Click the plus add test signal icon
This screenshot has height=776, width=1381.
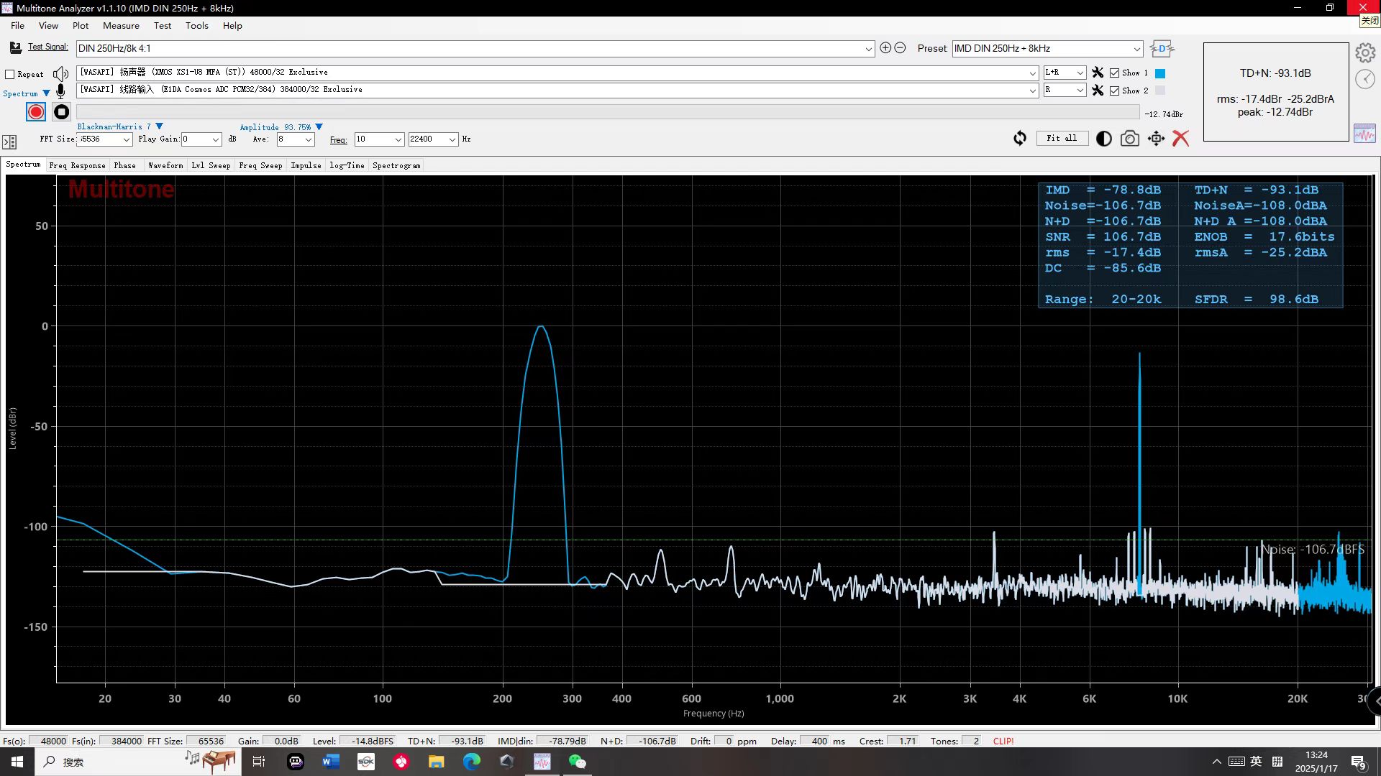885,48
